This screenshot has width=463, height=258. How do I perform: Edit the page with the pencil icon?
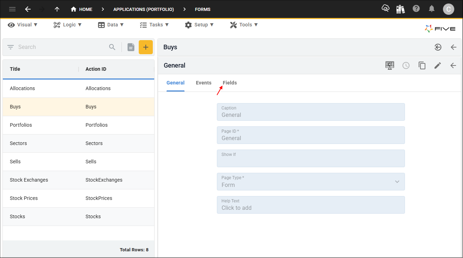pyautogui.click(x=438, y=65)
